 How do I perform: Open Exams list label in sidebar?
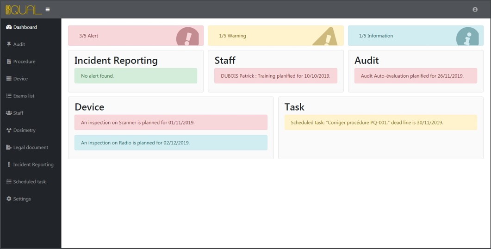tap(24, 96)
